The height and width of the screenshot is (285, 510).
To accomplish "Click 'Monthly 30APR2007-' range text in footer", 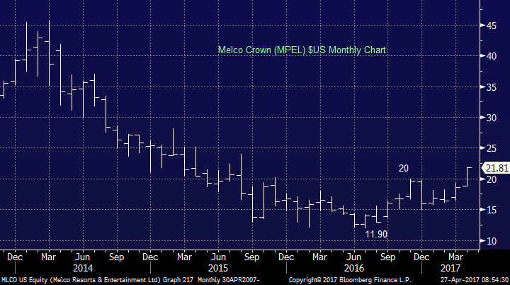I will pyautogui.click(x=228, y=280).
